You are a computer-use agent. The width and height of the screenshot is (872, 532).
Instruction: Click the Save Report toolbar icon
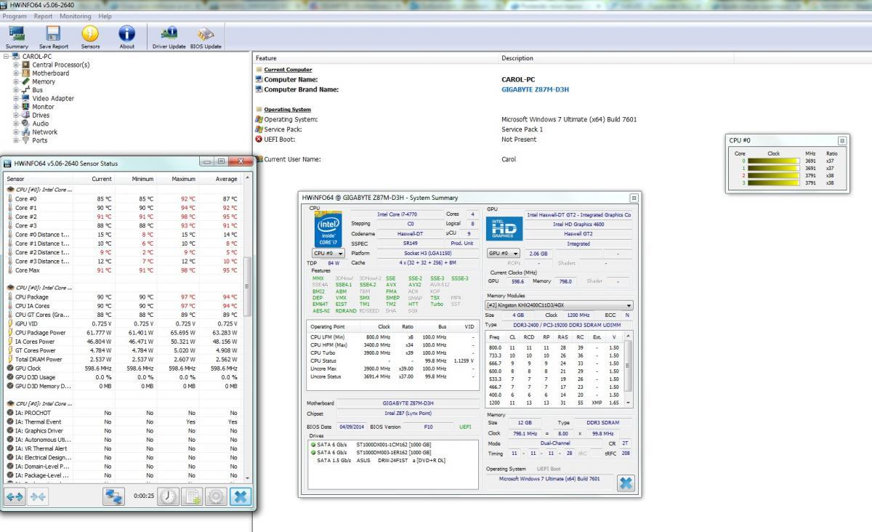53,36
